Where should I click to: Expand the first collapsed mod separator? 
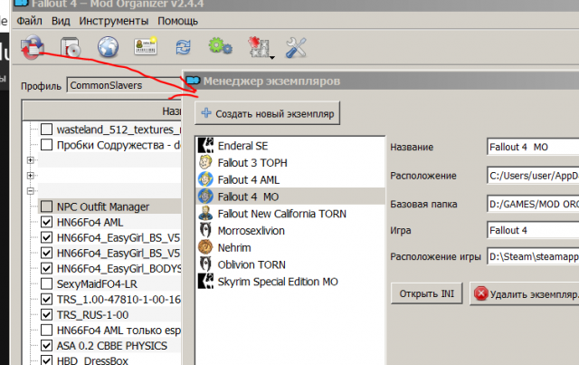tap(32, 160)
